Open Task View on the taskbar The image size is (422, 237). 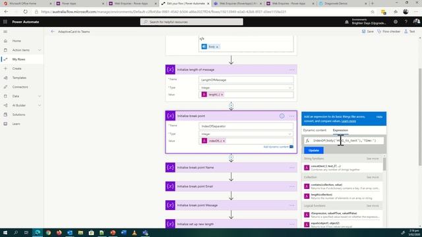[26, 232]
